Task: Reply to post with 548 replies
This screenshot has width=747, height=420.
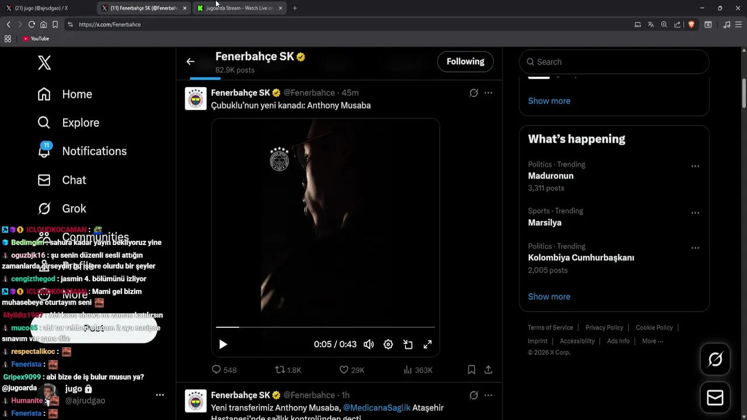Action: coord(224,370)
